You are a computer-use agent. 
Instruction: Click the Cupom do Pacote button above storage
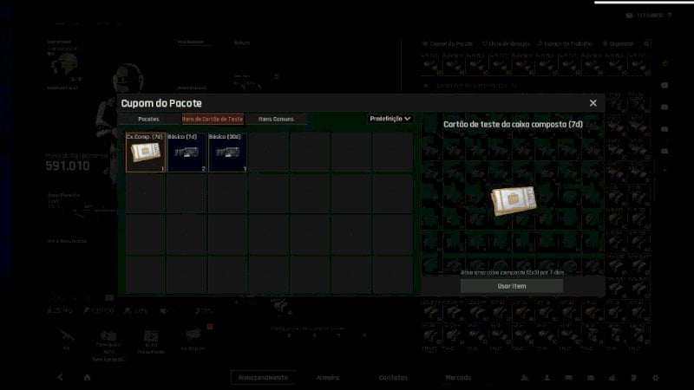[448, 44]
